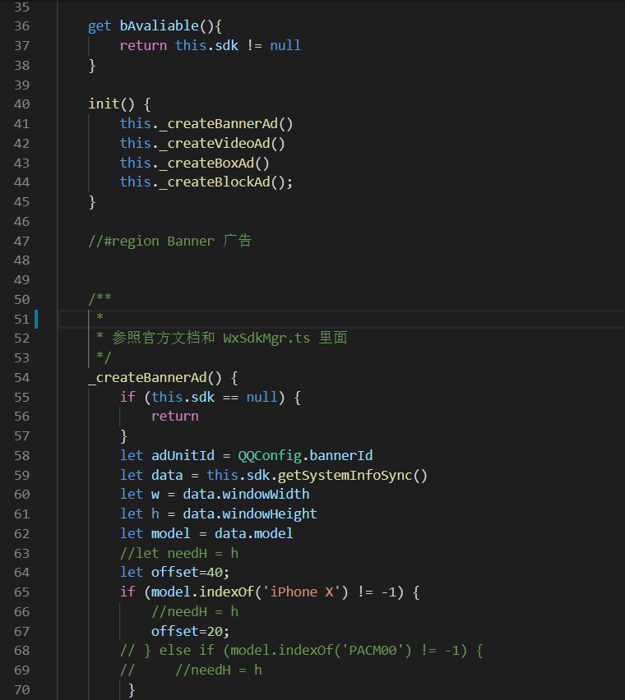The width and height of the screenshot is (625, 700).
Task: Click 'let model = data.model' line
Action: tap(206, 534)
